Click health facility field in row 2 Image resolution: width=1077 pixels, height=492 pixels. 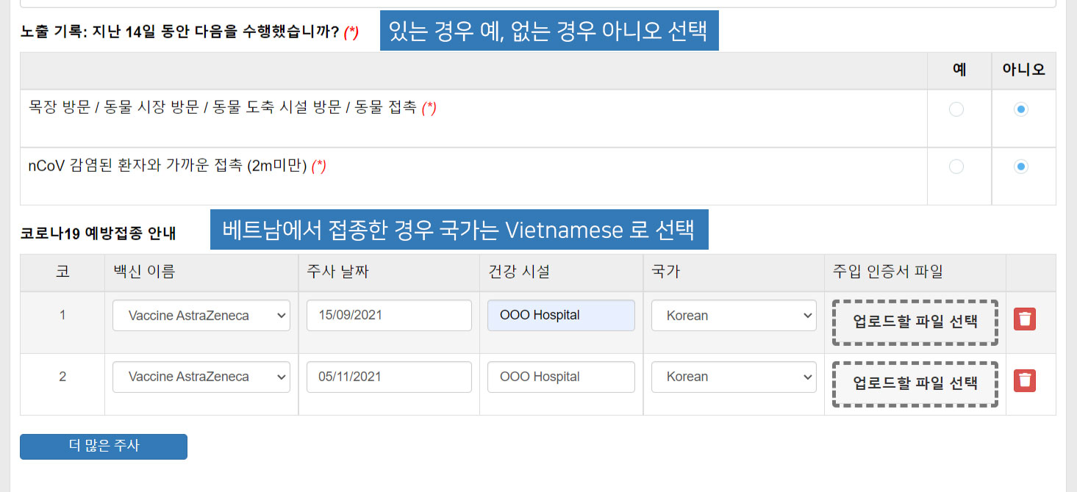pos(561,377)
